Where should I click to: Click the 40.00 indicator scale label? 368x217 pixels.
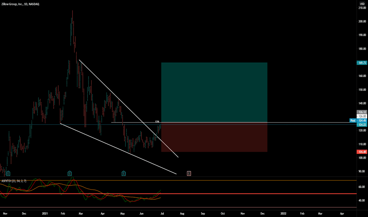tap(362, 200)
